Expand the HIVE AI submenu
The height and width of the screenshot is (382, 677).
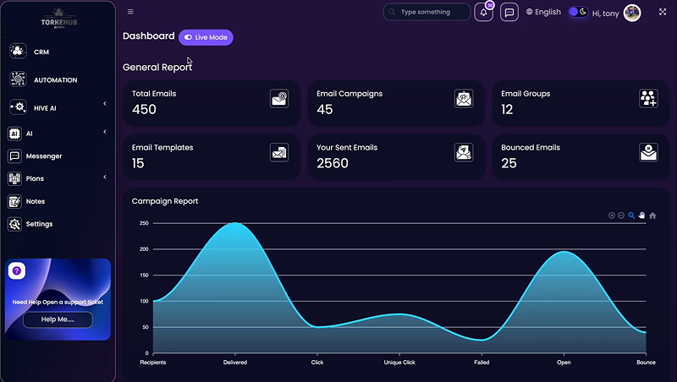[104, 104]
